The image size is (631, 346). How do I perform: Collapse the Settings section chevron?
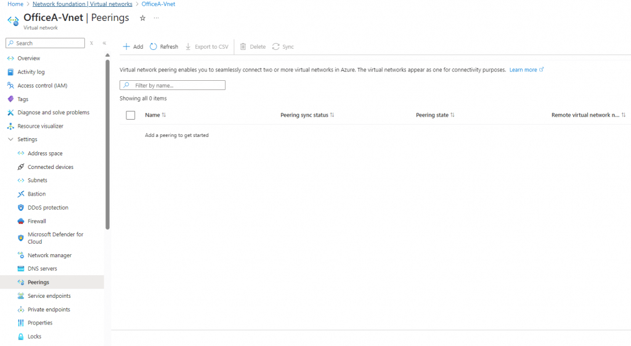(10, 140)
